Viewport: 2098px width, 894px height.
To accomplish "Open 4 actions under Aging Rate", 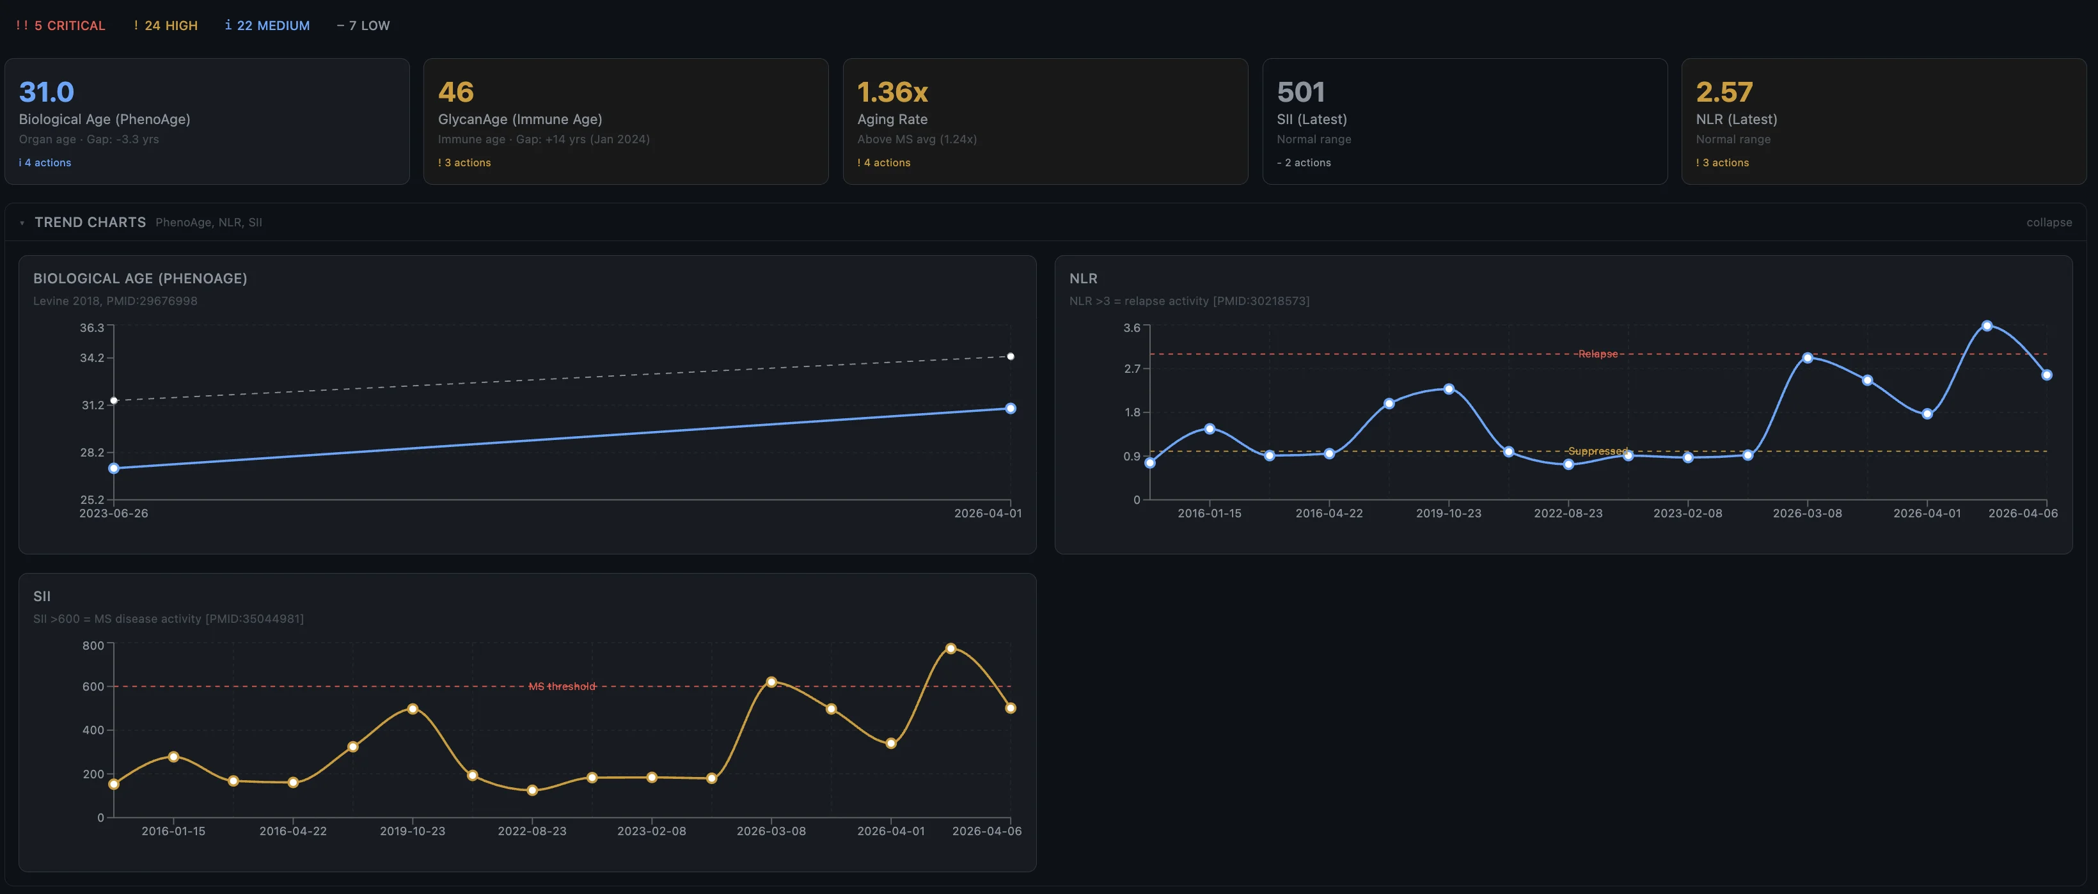I will 884,163.
